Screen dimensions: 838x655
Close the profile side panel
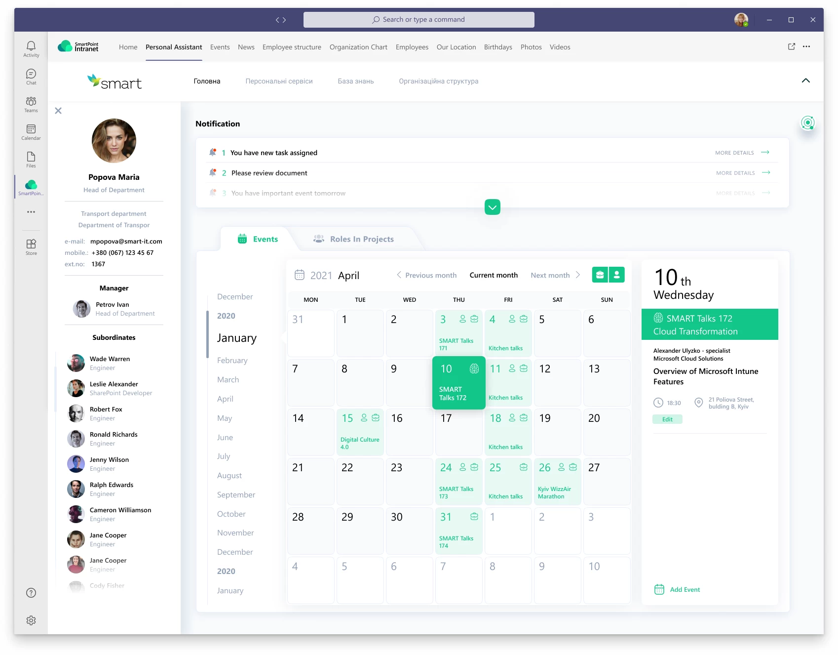58,111
